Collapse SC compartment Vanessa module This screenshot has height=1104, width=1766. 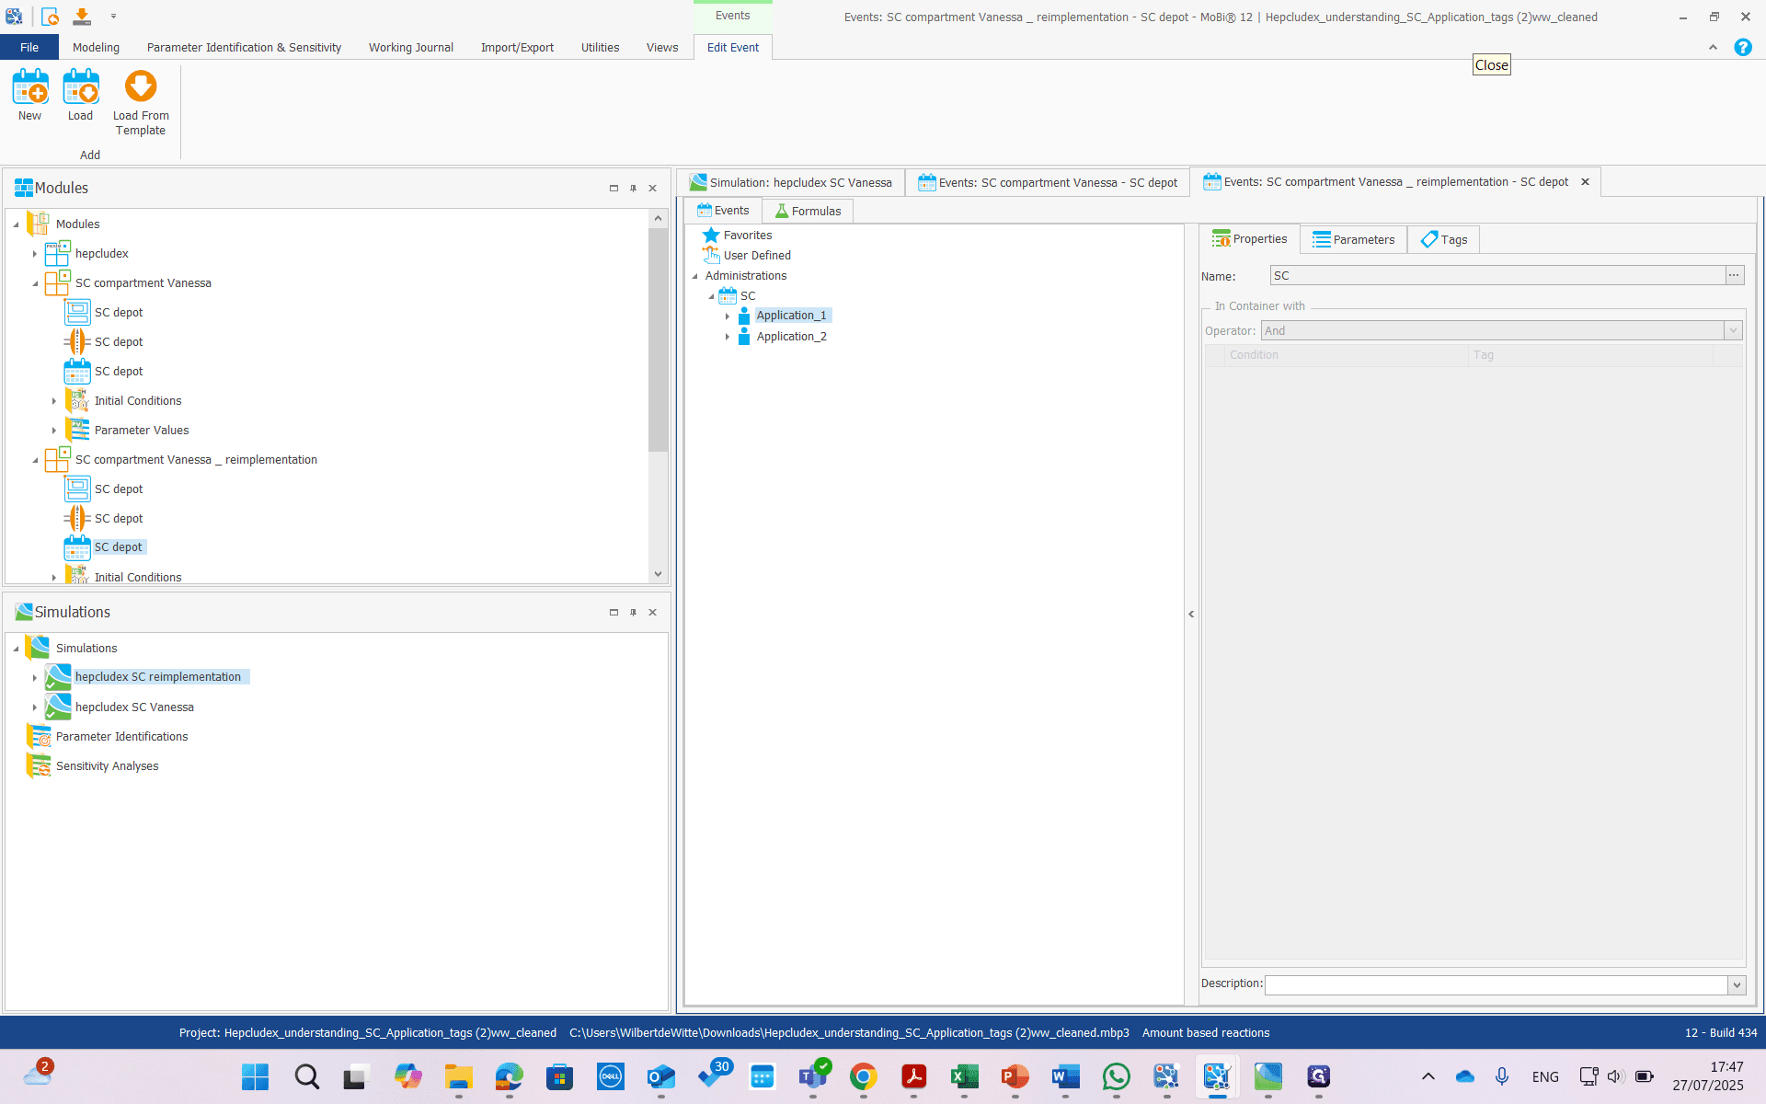(x=35, y=283)
